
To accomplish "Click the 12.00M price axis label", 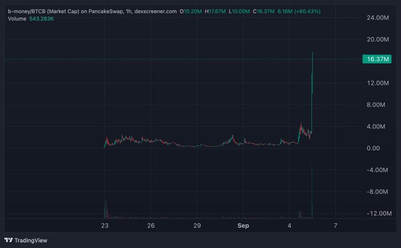I will tap(378, 83).
